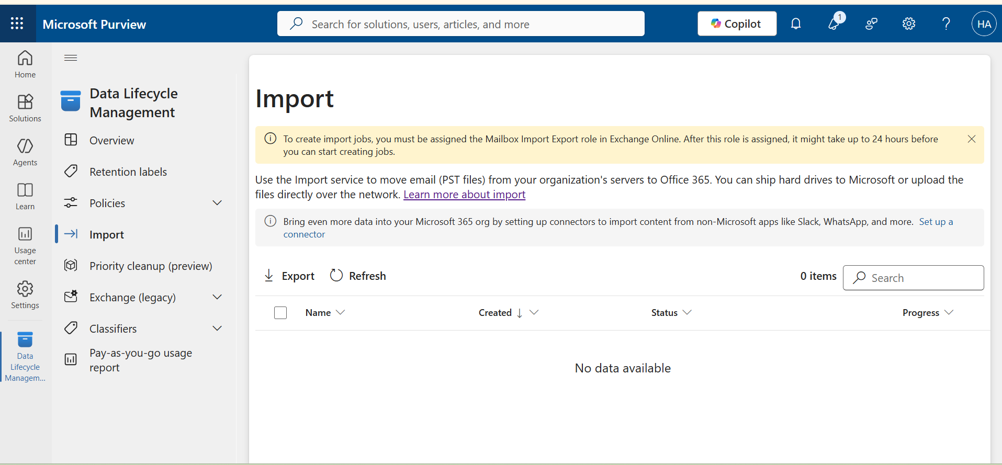1002x465 pixels.
Task: Click the Export button
Action: (289, 276)
